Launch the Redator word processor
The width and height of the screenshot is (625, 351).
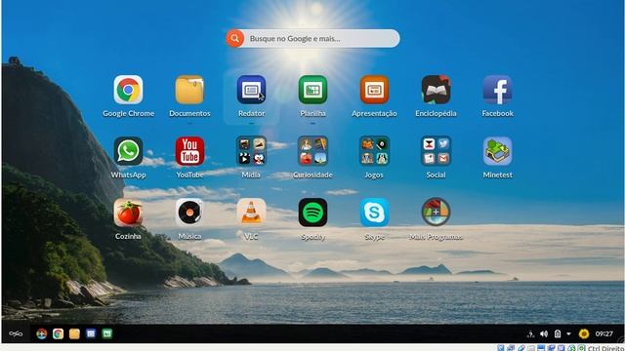pyautogui.click(x=251, y=90)
